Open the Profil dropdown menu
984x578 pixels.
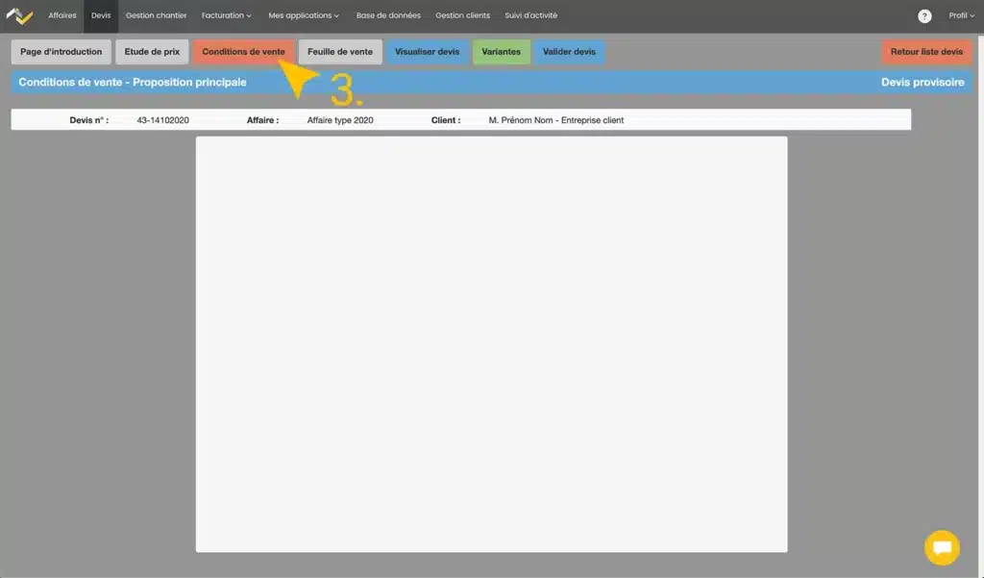961,16
